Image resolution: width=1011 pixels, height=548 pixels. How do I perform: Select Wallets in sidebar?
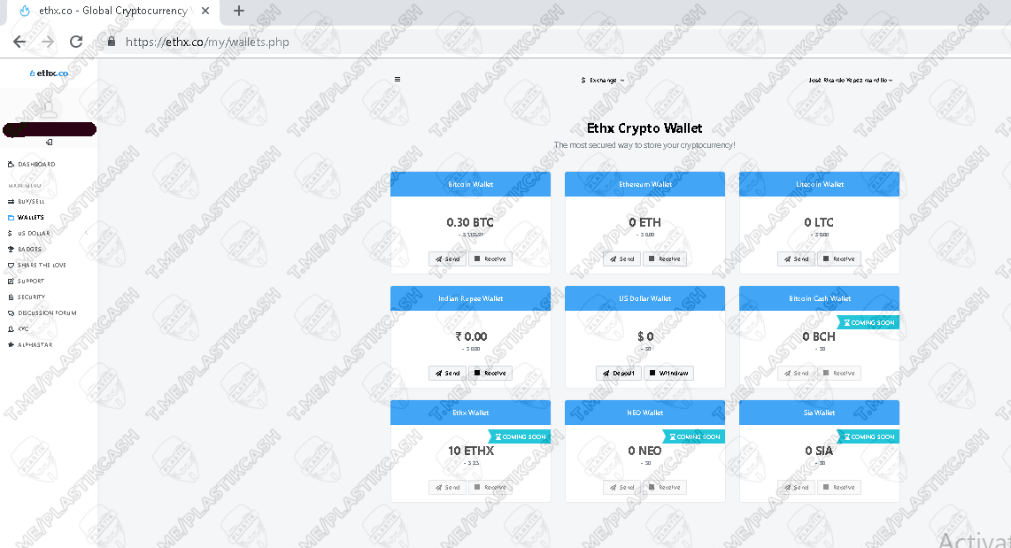coord(26,217)
